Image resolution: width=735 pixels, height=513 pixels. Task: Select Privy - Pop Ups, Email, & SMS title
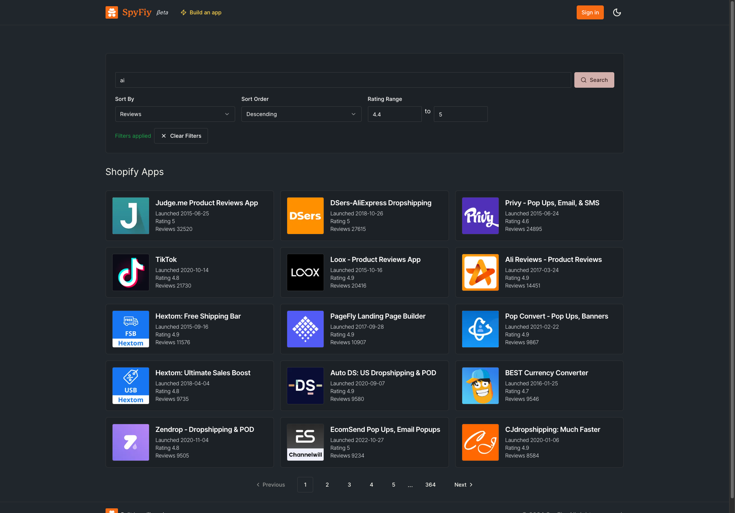[552, 203]
